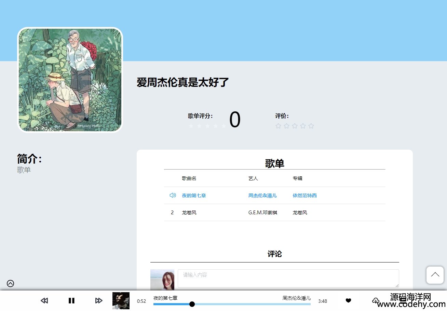This screenshot has width=447, height=311.
Task: Click the total duration 3:48
Action: coord(323,301)
